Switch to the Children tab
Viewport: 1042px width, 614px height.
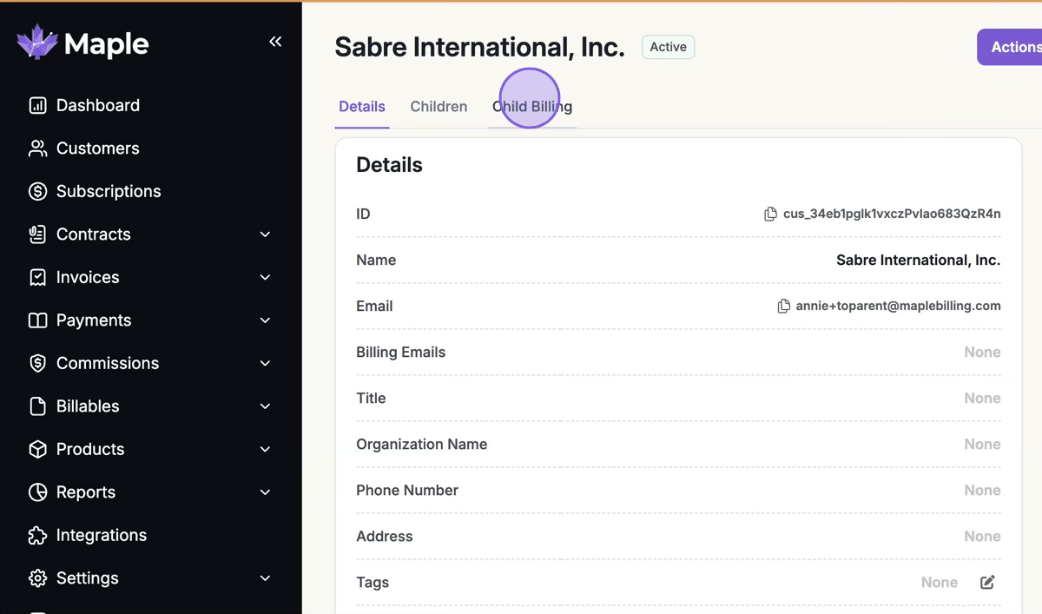(x=439, y=107)
